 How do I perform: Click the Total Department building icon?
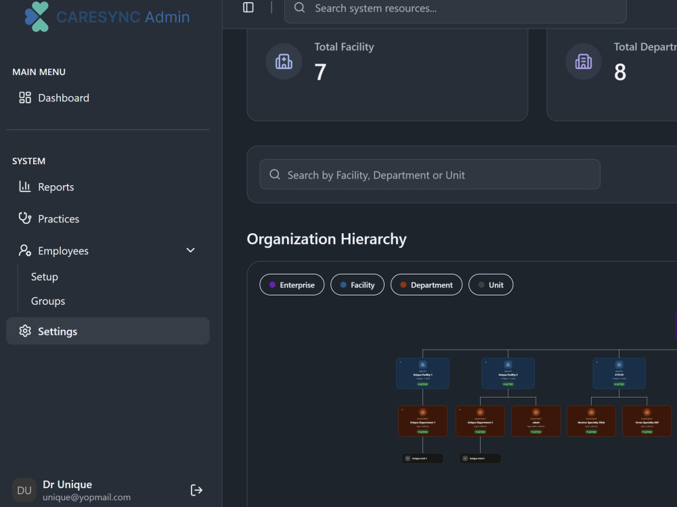click(584, 62)
